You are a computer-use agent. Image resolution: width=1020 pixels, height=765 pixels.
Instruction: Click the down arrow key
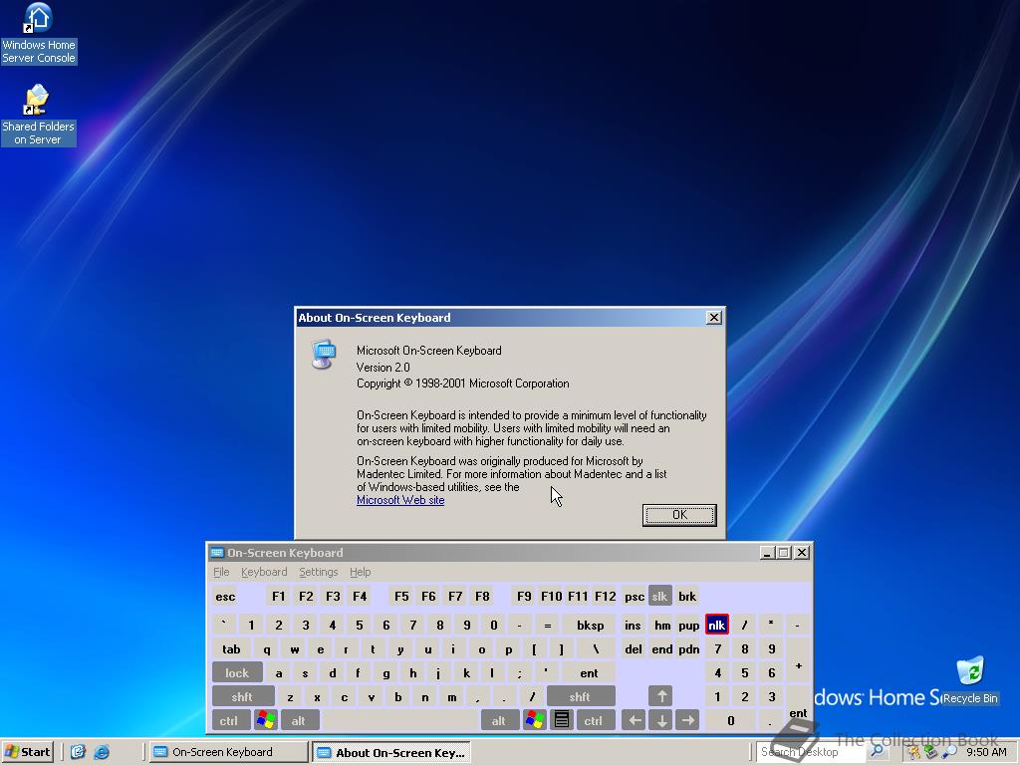[661, 720]
